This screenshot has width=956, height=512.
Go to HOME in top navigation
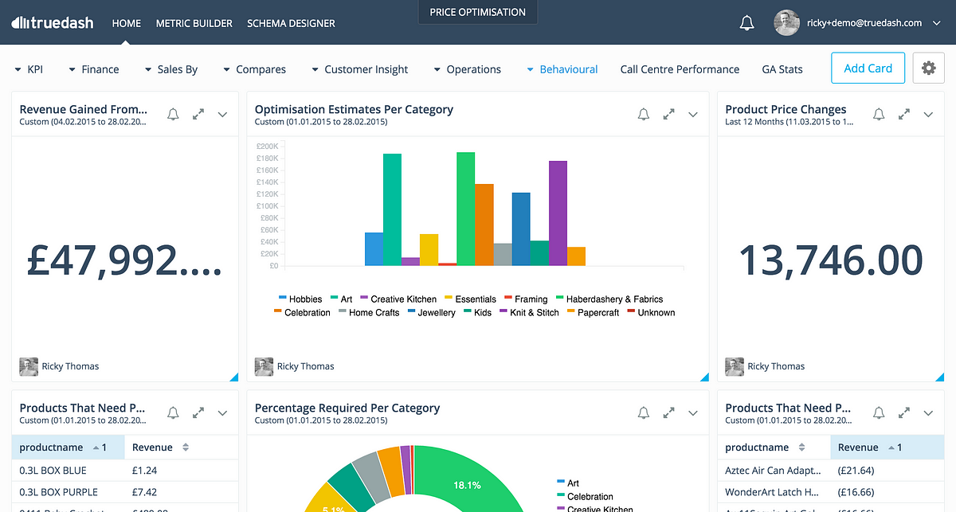(126, 23)
